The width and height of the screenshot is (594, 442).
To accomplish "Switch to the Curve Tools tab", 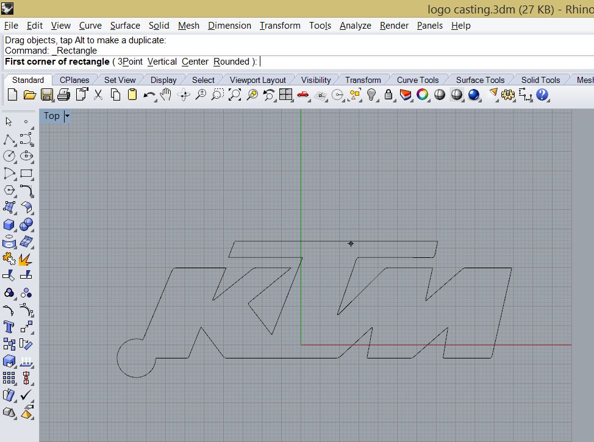I will coord(418,80).
